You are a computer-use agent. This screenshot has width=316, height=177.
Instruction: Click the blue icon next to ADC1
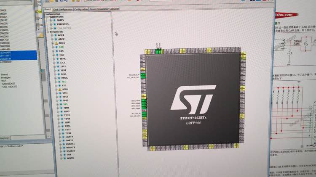click(x=56, y=35)
